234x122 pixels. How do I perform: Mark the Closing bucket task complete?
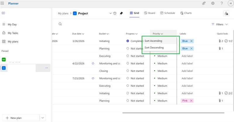(x=128, y=71)
